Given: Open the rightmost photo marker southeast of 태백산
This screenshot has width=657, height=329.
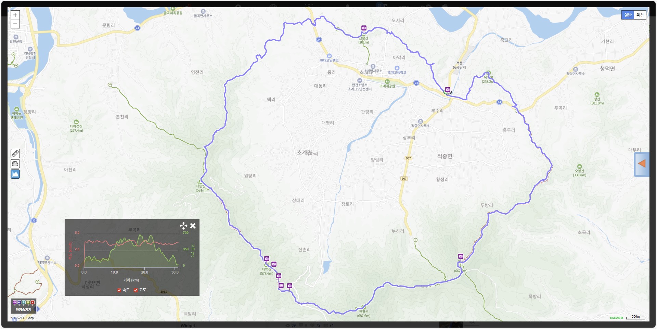Looking at the screenshot, I should [289, 286].
